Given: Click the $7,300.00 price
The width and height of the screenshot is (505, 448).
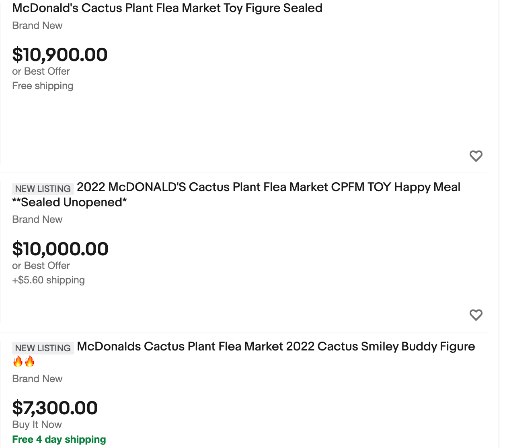Looking at the screenshot, I should click(x=55, y=408).
